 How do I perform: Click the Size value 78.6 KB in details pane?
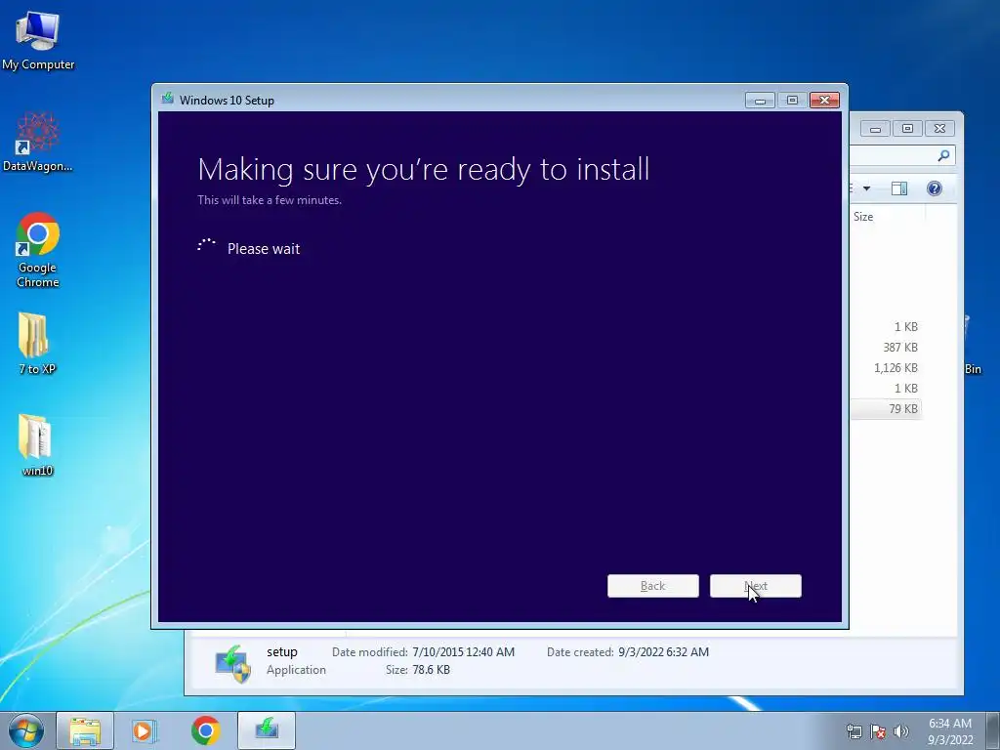pyautogui.click(x=431, y=670)
